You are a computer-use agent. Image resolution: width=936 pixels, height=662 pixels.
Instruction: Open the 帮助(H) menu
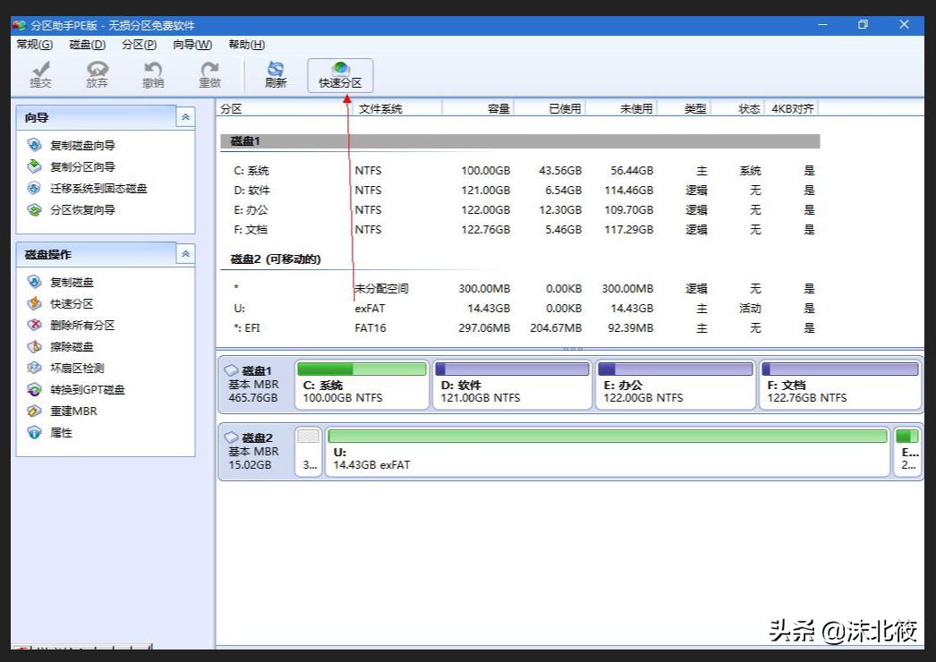[246, 44]
